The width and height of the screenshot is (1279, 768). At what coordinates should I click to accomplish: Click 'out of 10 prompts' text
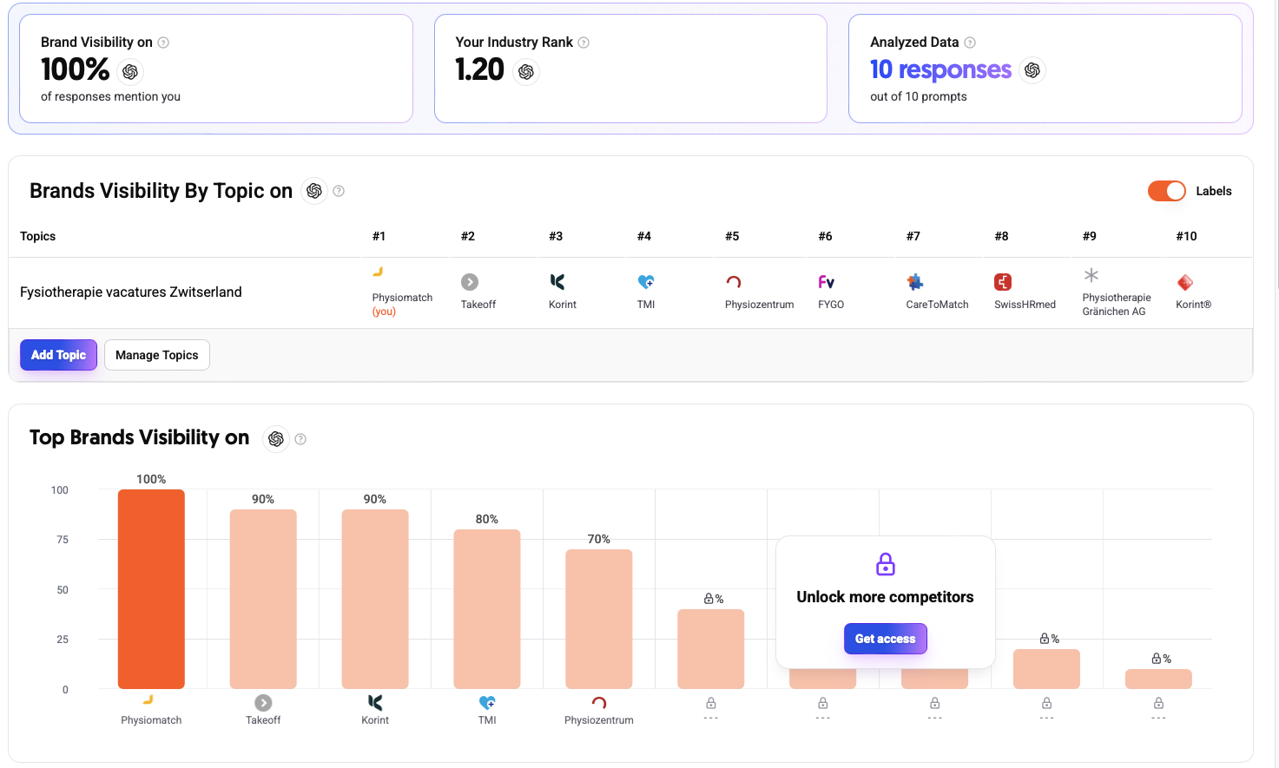click(919, 96)
